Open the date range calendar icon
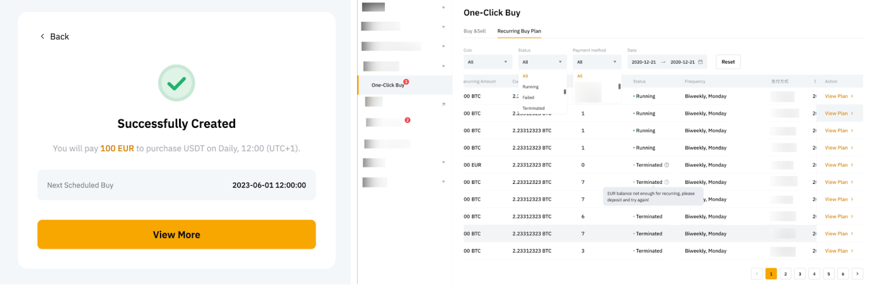 click(x=701, y=62)
